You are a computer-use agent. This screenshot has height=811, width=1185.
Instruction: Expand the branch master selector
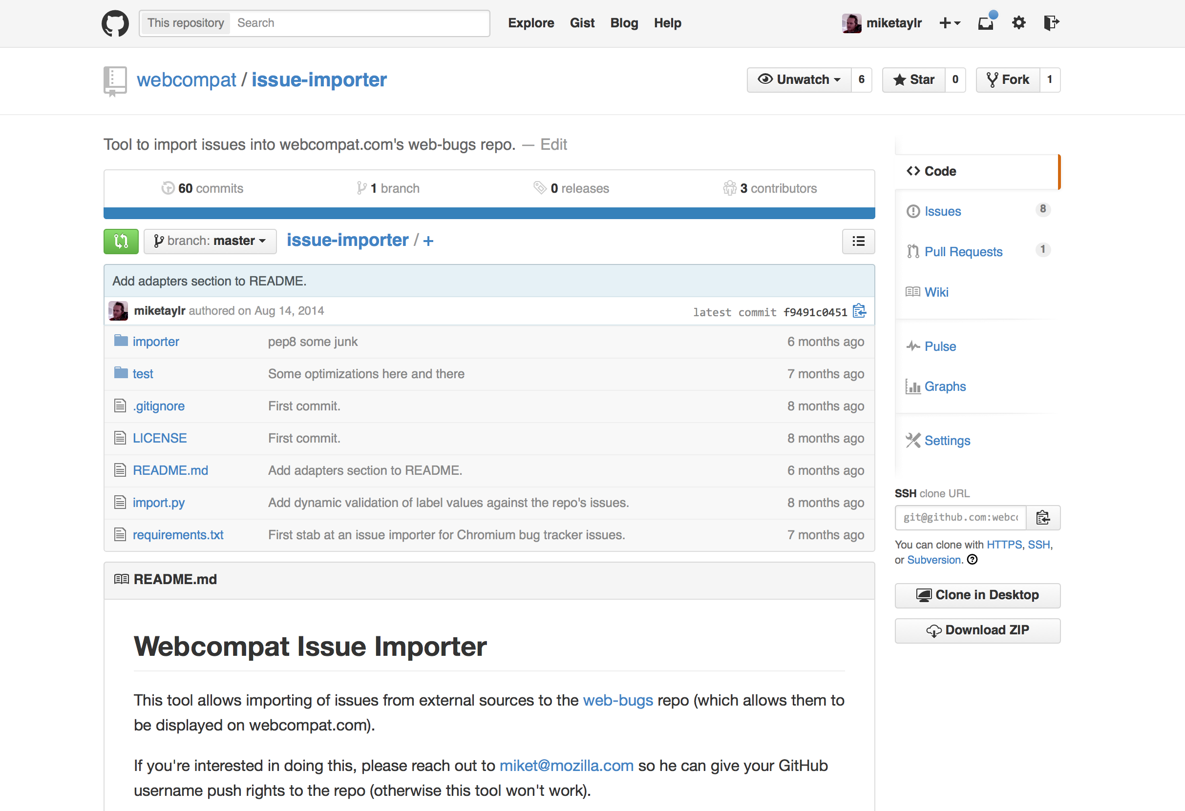point(210,241)
